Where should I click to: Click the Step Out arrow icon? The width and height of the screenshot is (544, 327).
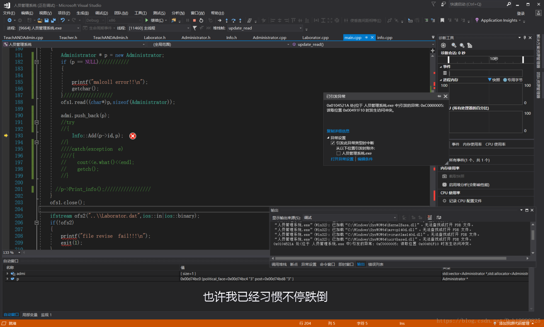240,20
